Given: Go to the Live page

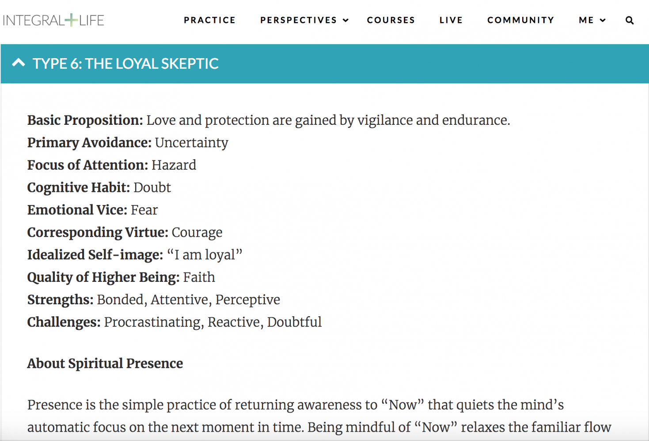Looking at the screenshot, I should pyautogui.click(x=451, y=20).
